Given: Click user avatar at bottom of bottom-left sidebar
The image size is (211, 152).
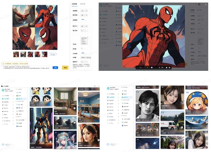Looking at the screenshot, I should (x=3, y=145).
